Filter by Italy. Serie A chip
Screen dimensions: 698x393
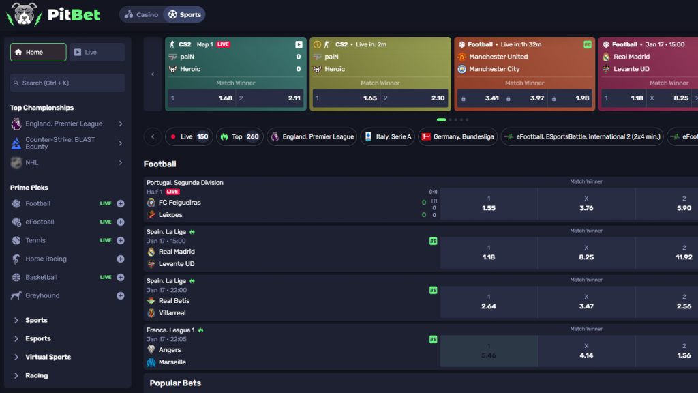coord(388,136)
